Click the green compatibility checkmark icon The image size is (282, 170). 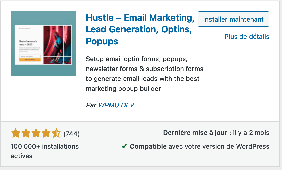(x=124, y=146)
